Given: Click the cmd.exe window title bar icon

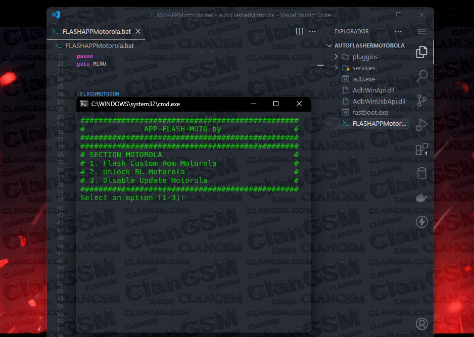Looking at the screenshot, I should (x=84, y=104).
